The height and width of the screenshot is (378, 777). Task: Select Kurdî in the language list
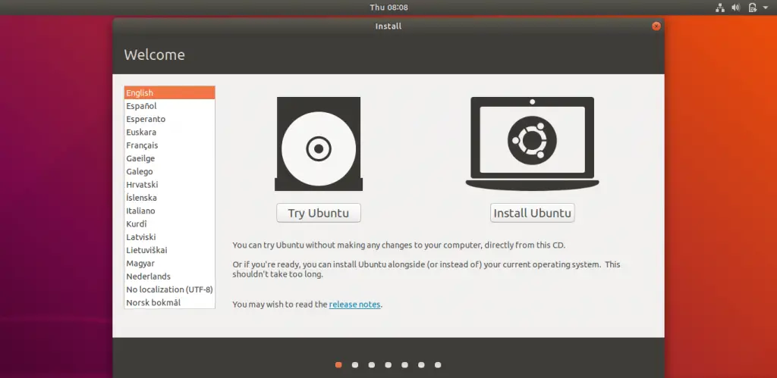coord(169,223)
